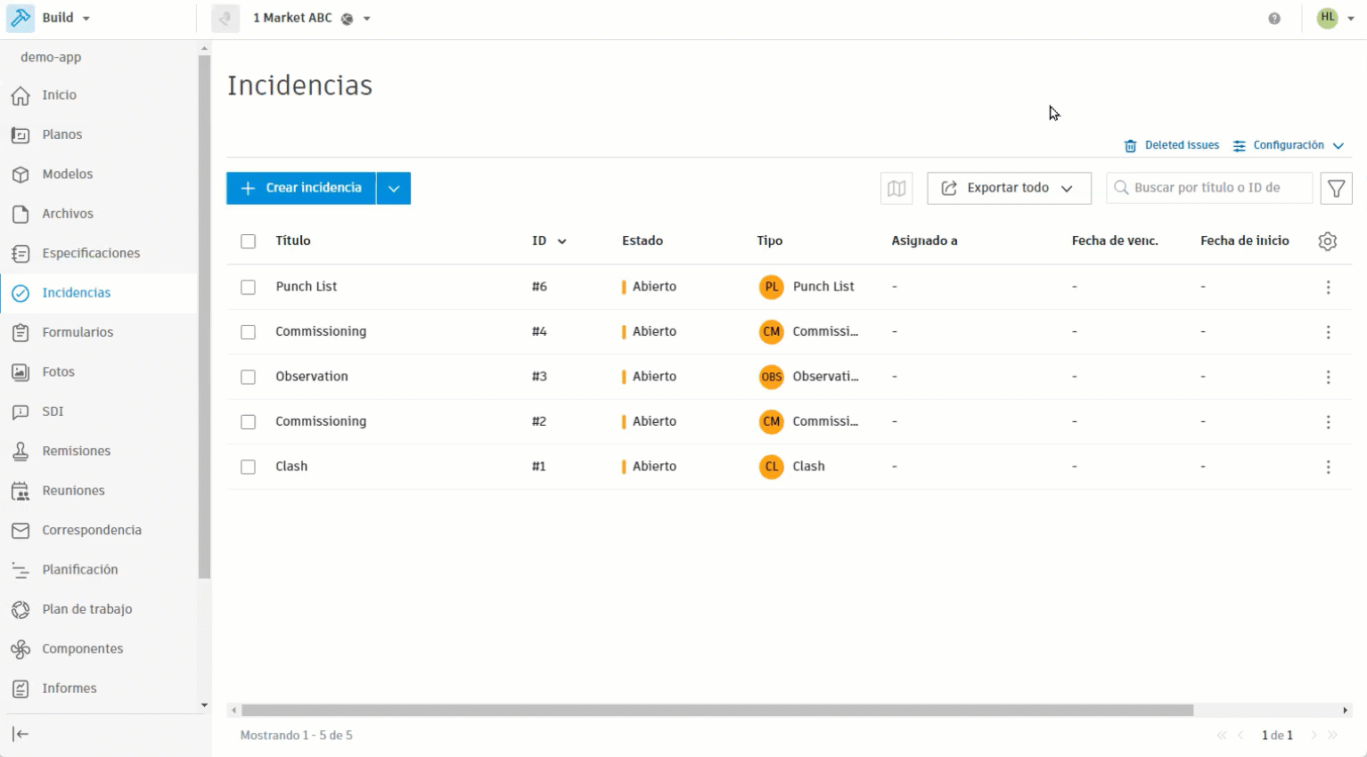Click the PL type badge icon
The width and height of the screenshot is (1367, 757).
[x=772, y=287]
